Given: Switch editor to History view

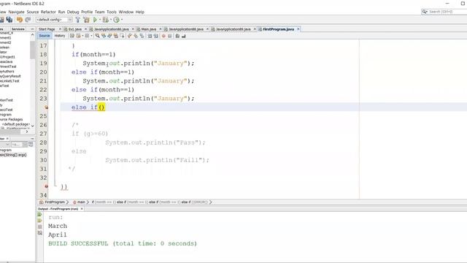Looking at the screenshot, I should 60,36.
